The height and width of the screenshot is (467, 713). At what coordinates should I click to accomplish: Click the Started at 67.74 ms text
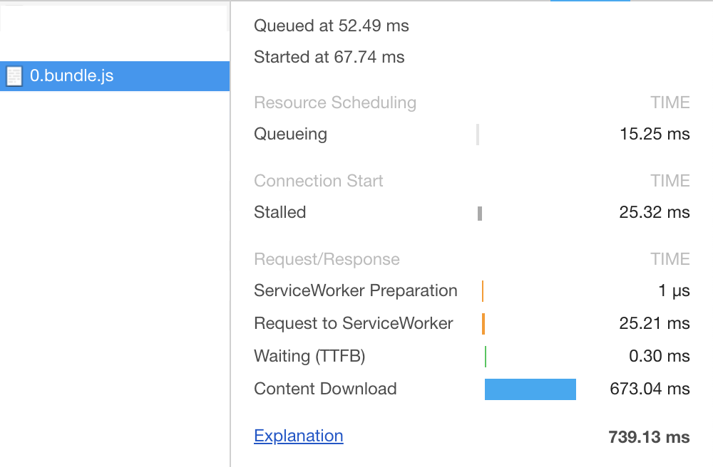[329, 57]
